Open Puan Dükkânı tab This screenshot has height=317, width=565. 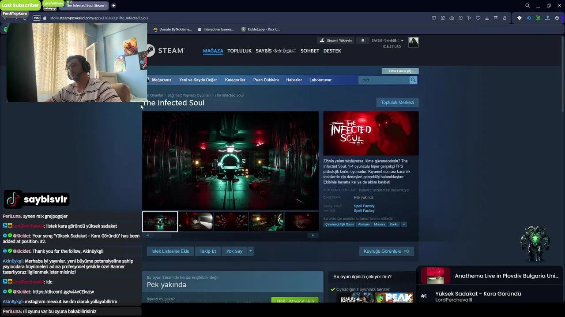(x=266, y=80)
